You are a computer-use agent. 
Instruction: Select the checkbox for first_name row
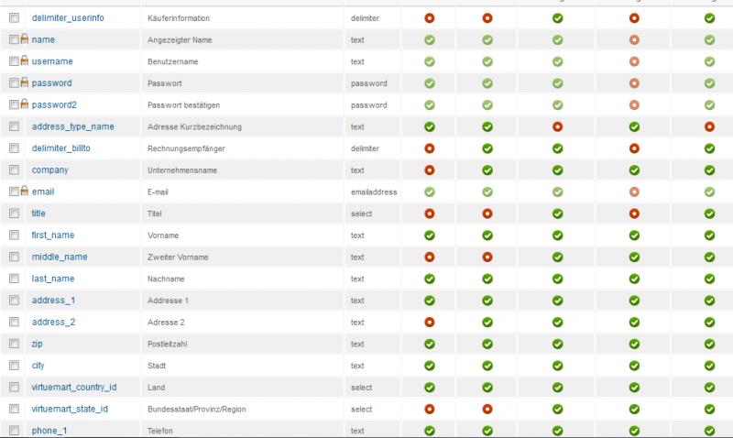[x=14, y=235]
